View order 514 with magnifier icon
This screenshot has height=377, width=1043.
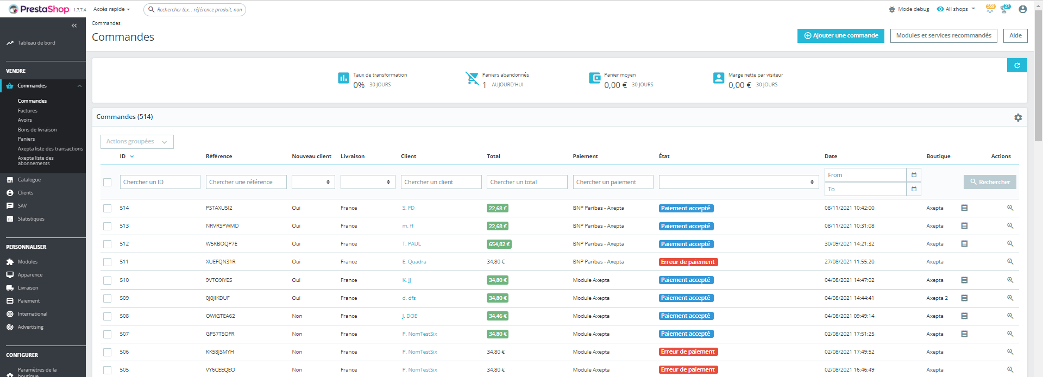(1010, 208)
